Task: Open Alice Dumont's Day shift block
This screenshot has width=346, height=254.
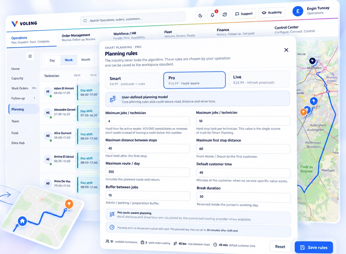Action: pos(88,136)
